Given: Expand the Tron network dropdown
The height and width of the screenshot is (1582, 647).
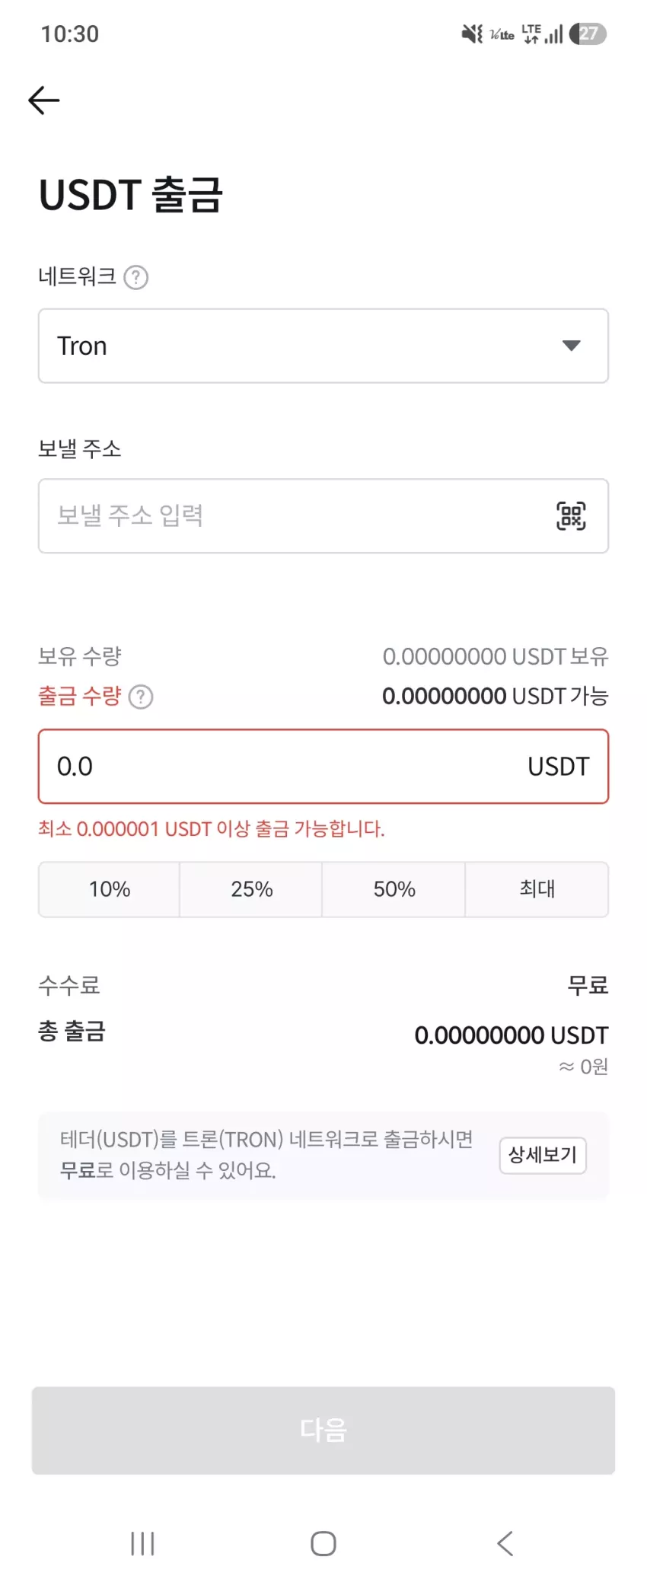Looking at the screenshot, I should coord(323,346).
